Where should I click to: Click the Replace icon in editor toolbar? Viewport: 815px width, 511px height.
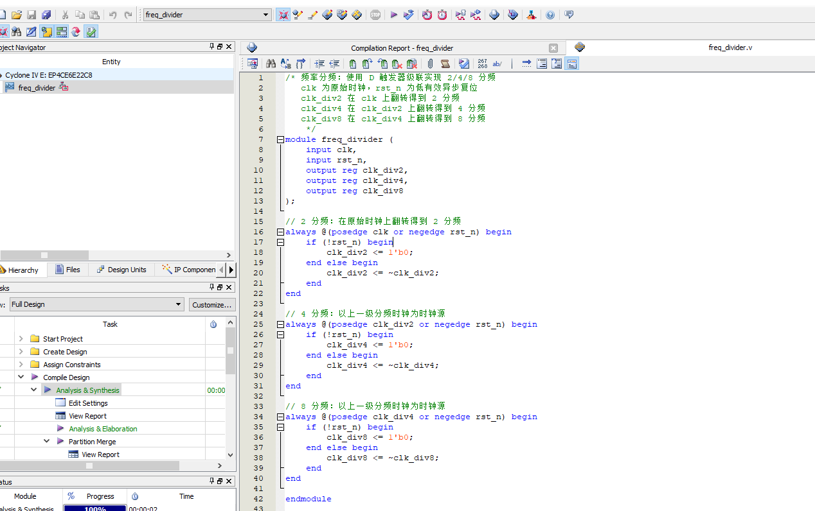[285, 64]
